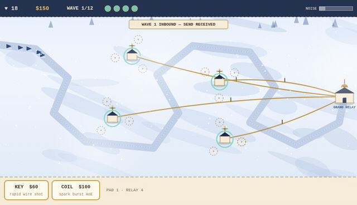Buy the KEY tower for $60
The image size is (357, 205).
point(26,190)
